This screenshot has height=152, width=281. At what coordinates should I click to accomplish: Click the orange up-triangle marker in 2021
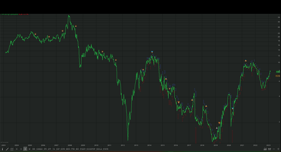click(246, 61)
